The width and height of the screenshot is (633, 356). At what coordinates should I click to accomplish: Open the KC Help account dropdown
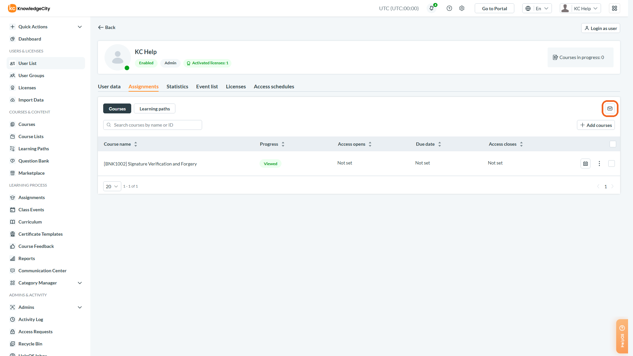pos(580,8)
